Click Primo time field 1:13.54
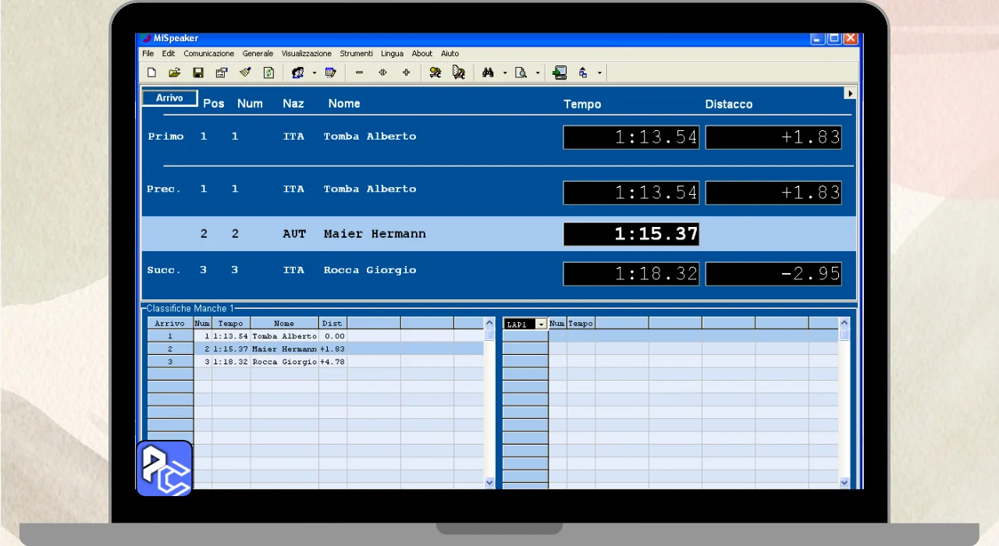The width and height of the screenshot is (999, 546). click(631, 137)
